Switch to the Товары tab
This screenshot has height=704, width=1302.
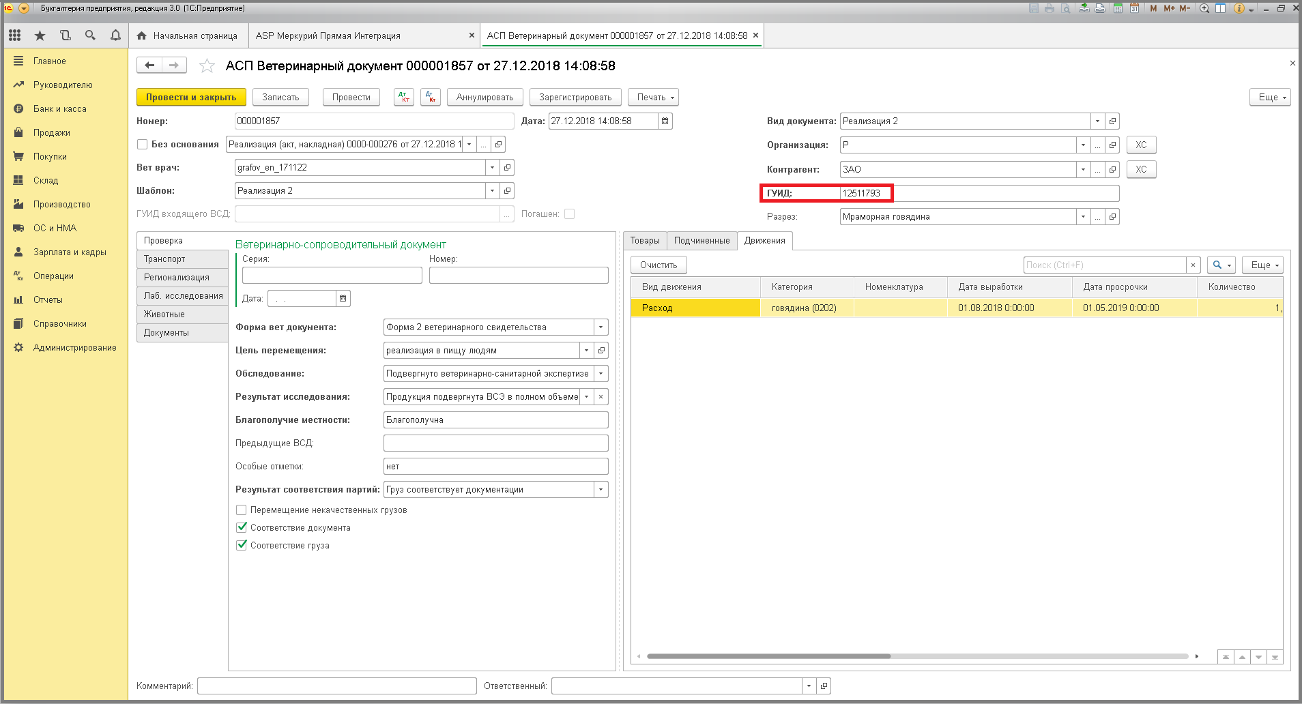645,241
